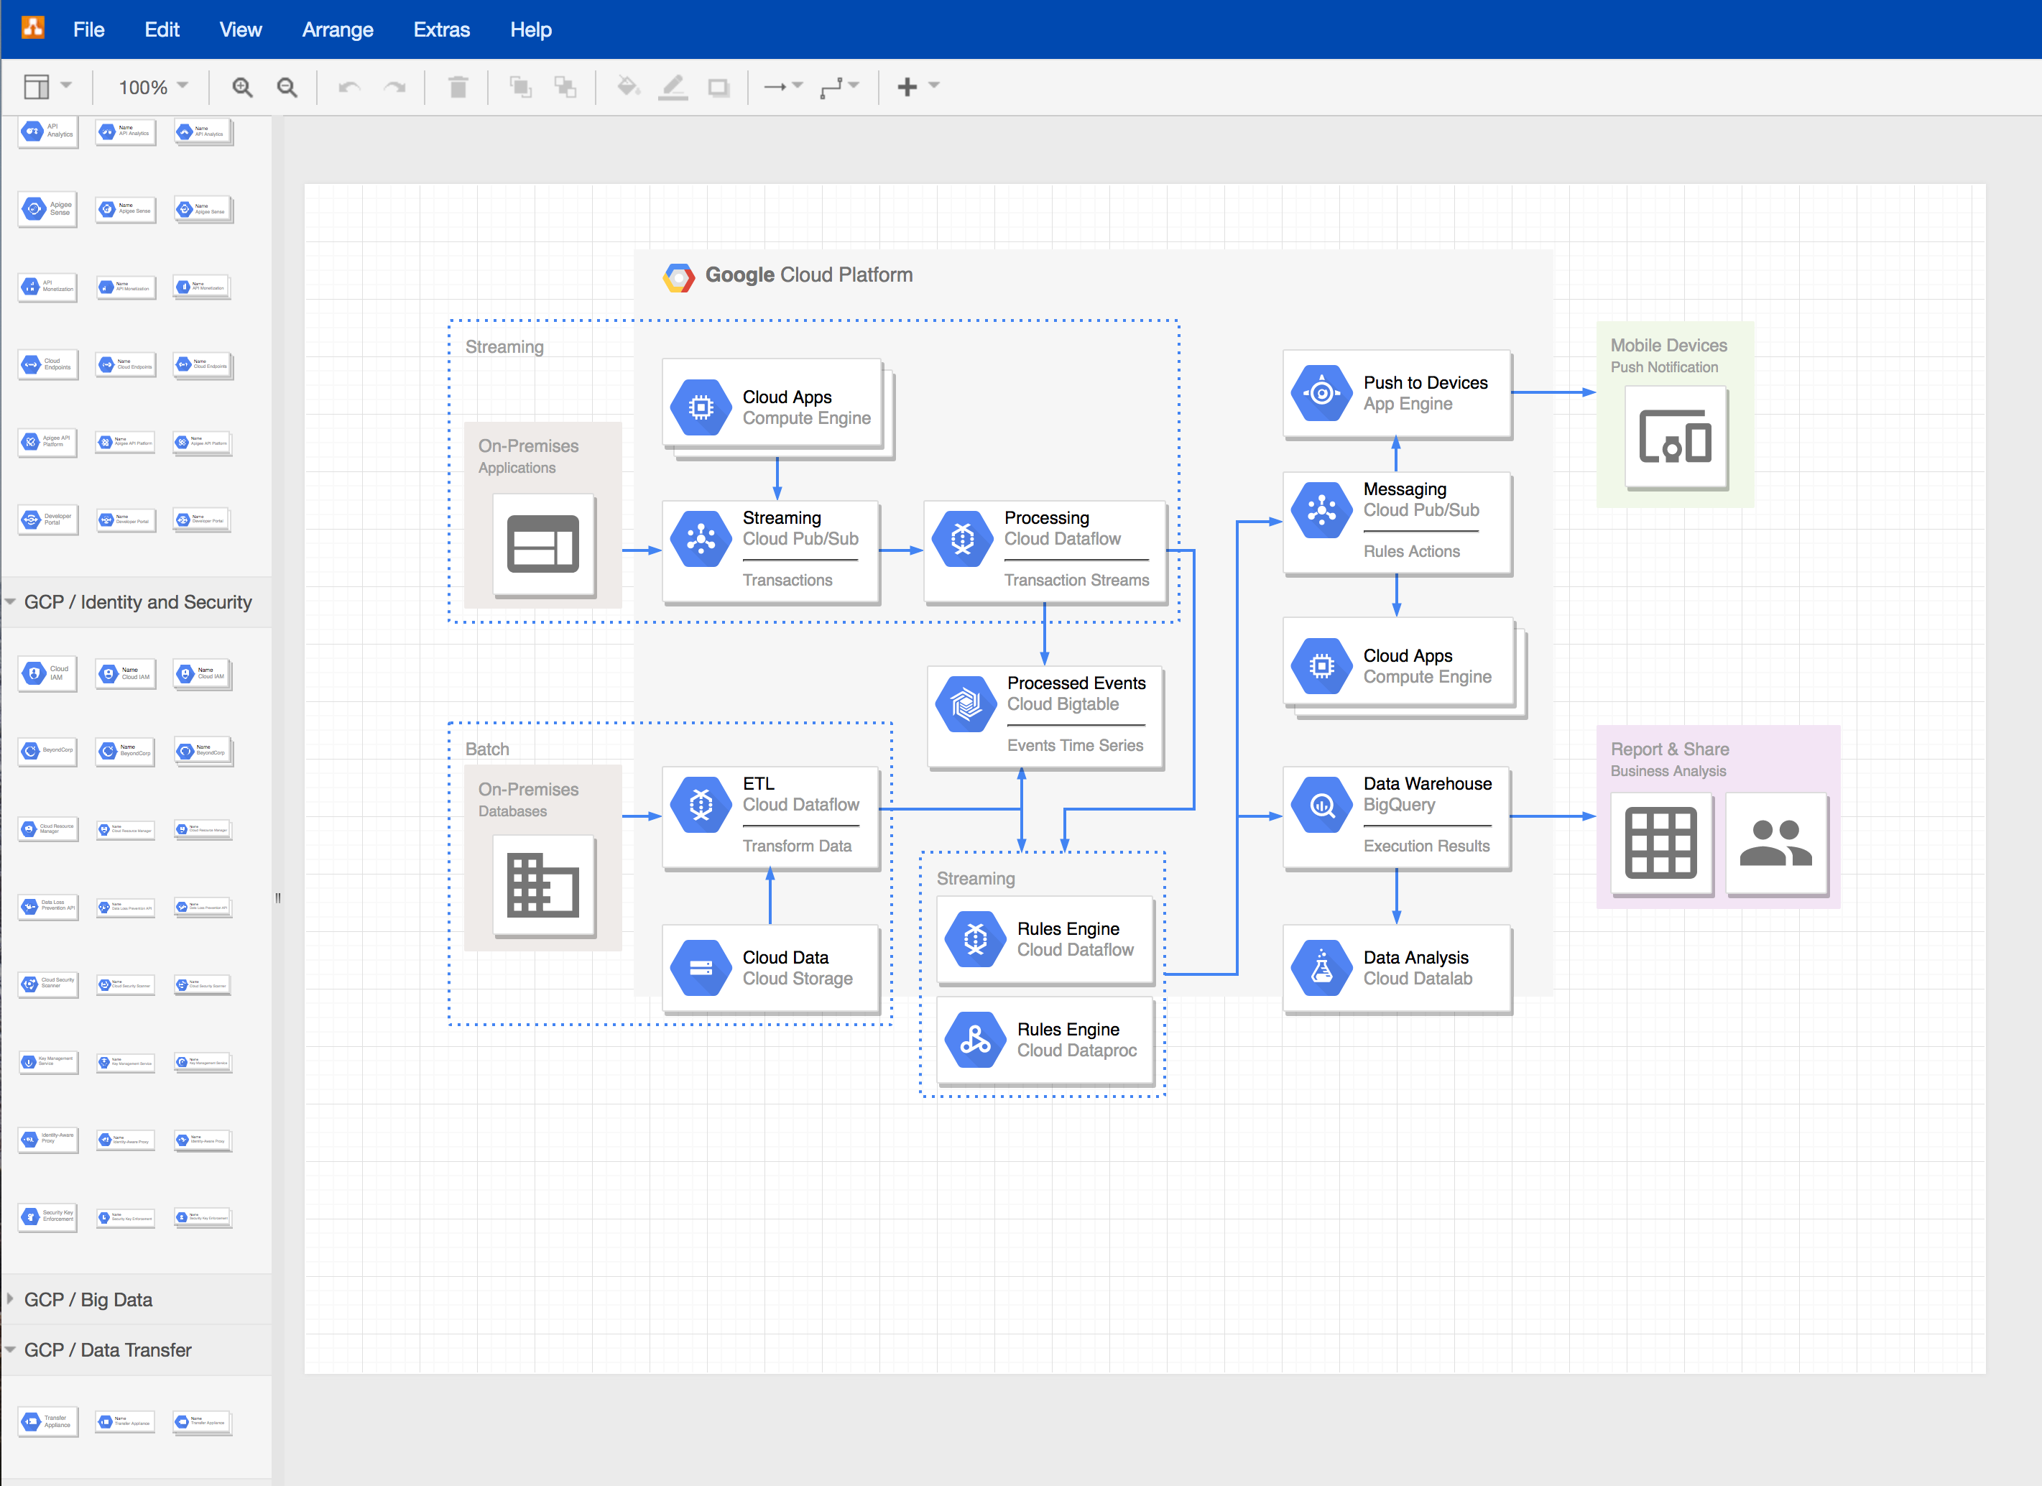Open the View menu
This screenshot has height=1486, width=2042.
tap(241, 29)
